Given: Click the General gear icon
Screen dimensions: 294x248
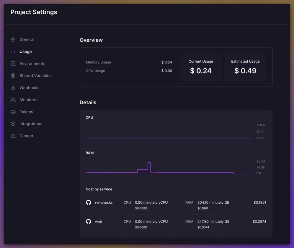Looking at the screenshot, I should tap(13, 39).
